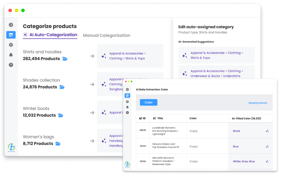
Task: Switch to Manual Categorization tab
Action: click(107, 36)
